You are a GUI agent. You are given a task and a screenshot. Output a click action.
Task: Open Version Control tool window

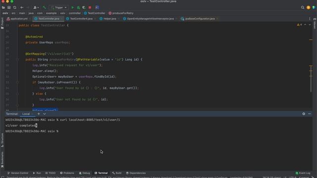pos(18,173)
